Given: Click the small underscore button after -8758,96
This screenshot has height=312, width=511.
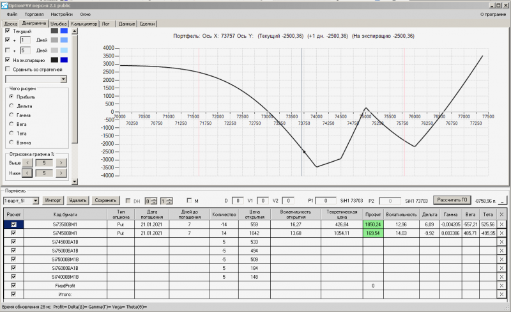Looking at the screenshot, I should point(503,200).
